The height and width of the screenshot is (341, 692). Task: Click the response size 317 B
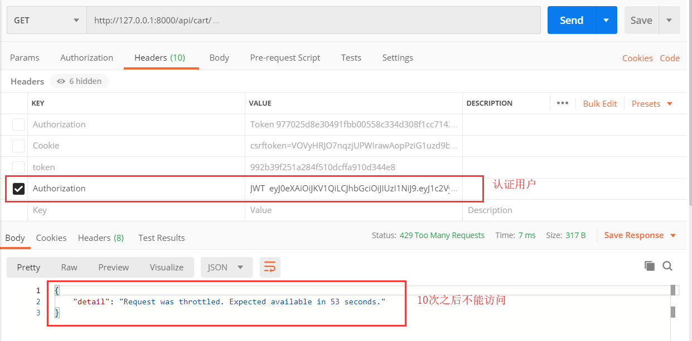pyautogui.click(x=575, y=235)
